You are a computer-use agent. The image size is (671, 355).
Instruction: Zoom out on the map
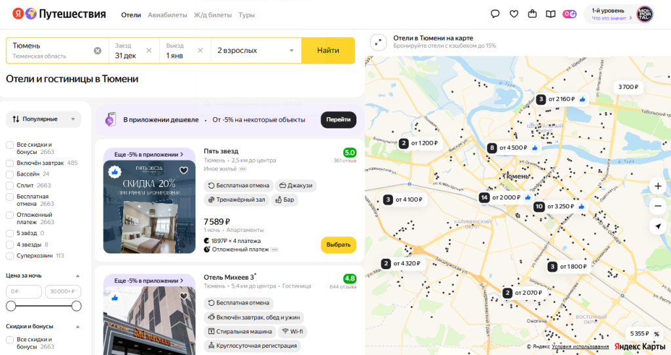[x=658, y=206]
